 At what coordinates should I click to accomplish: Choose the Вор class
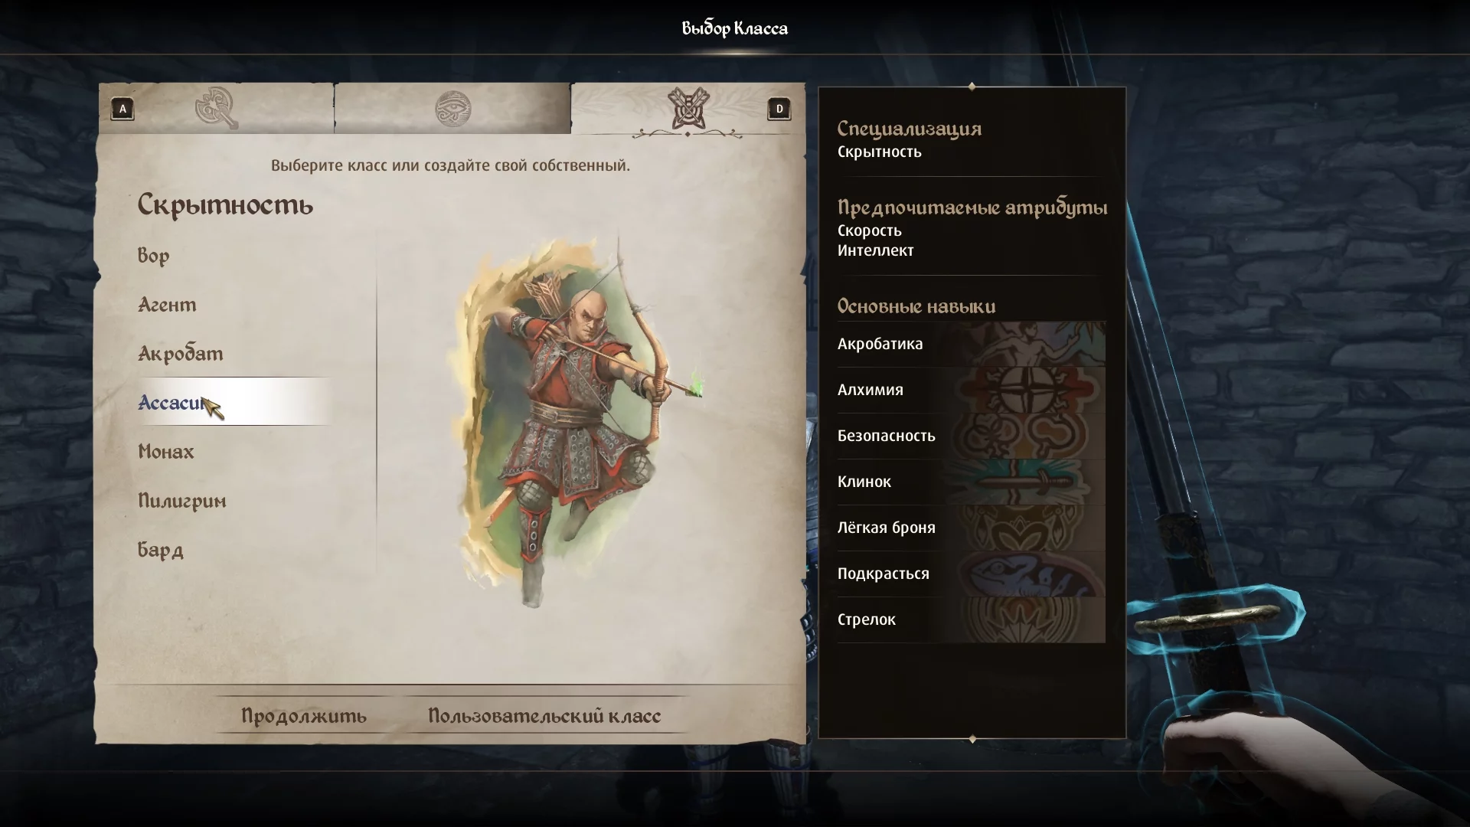point(153,256)
